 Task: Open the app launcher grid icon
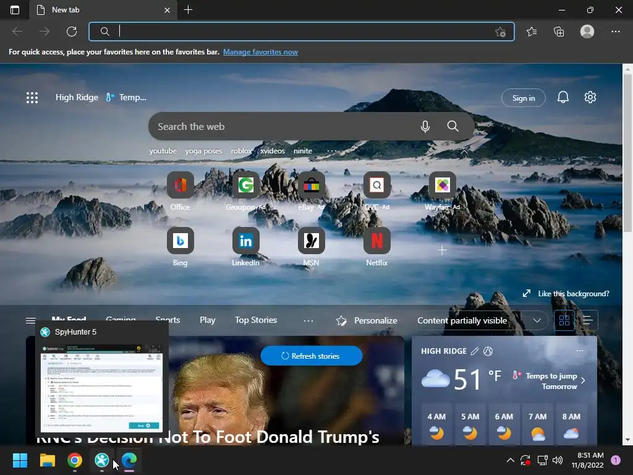tap(32, 97)
